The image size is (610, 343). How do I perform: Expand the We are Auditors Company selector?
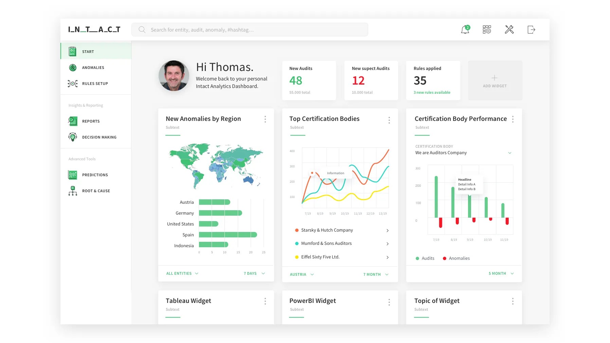point(464,152)
